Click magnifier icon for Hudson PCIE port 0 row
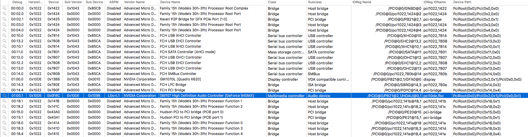This screenshot has height=137, width=528. click(4, 112)
